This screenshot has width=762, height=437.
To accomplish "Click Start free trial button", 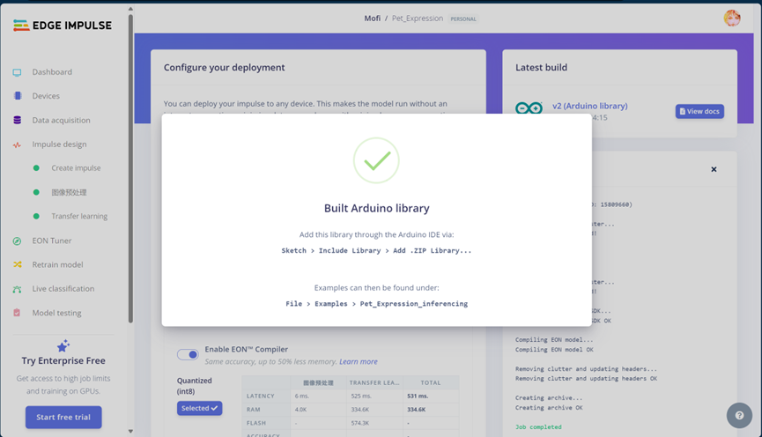I will coord(63,417).
